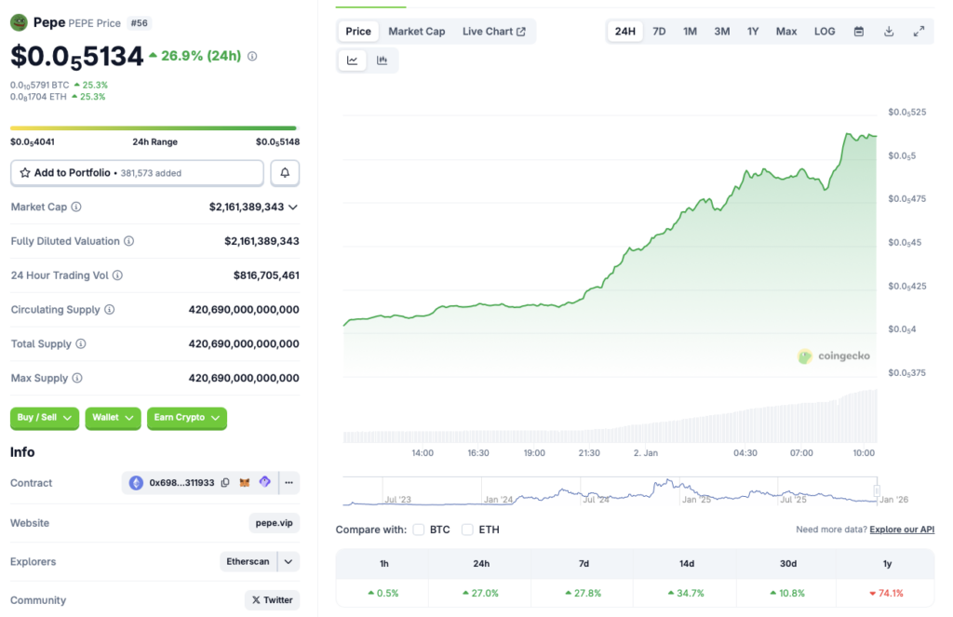Viewport: 953px width, 617px height.
Task: Copy the contract address
Action: coord(225,483)
